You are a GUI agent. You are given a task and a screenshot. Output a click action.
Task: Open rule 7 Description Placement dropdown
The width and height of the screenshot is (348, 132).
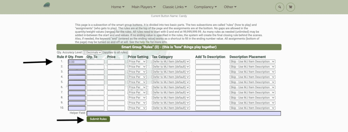(x=253, y=93)
